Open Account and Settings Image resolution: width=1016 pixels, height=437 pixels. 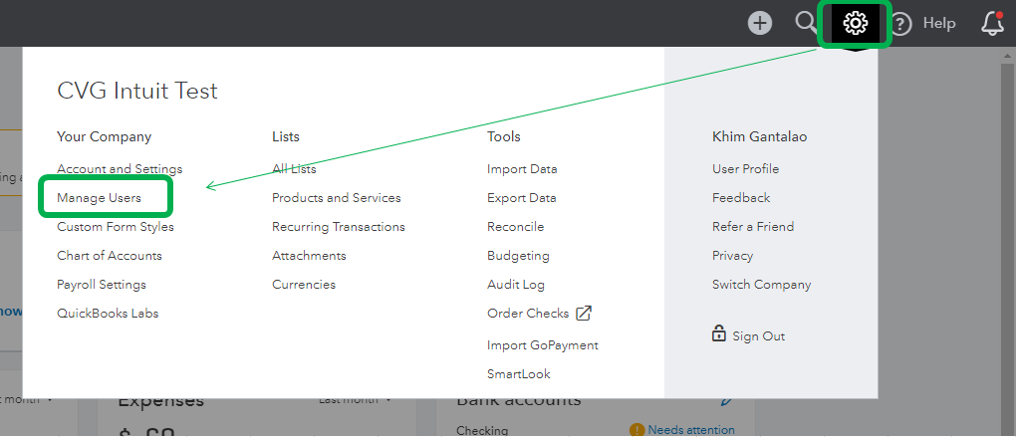(120, 169)
